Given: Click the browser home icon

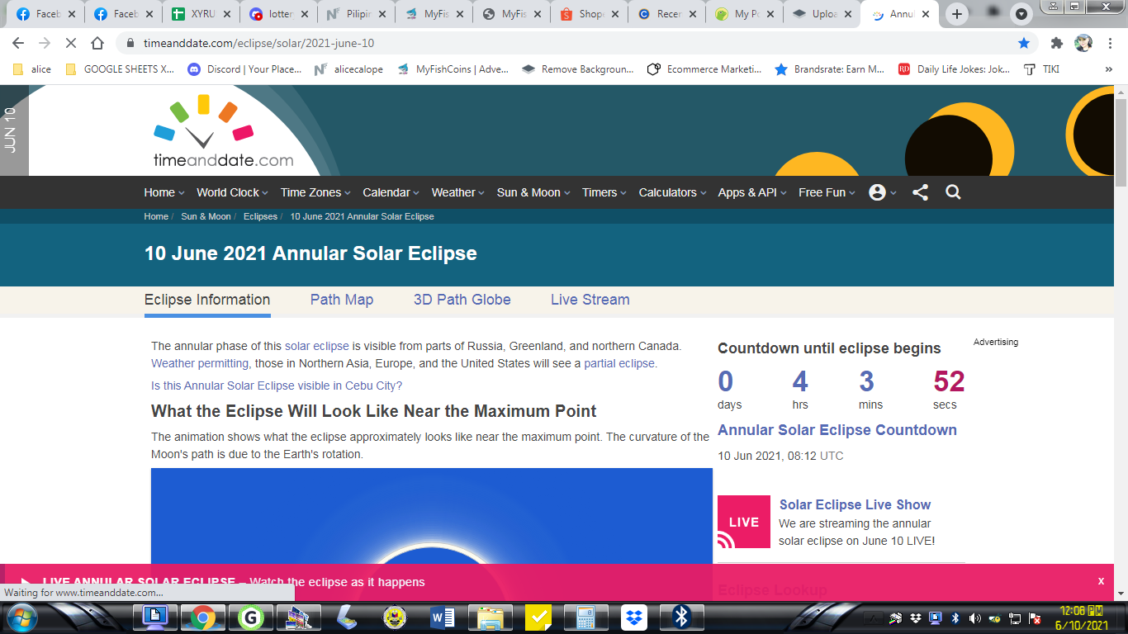Looking at the screenshot, I should click(x=97, y=43).
